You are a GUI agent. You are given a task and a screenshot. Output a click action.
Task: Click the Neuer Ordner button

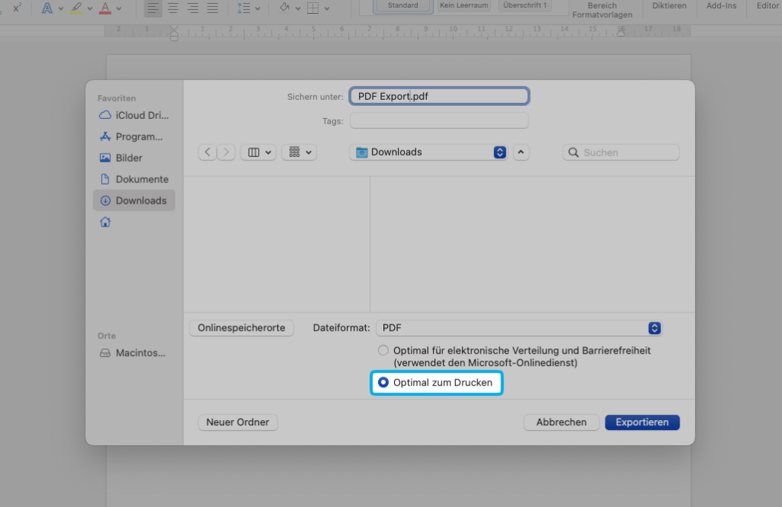click(238, 422)
